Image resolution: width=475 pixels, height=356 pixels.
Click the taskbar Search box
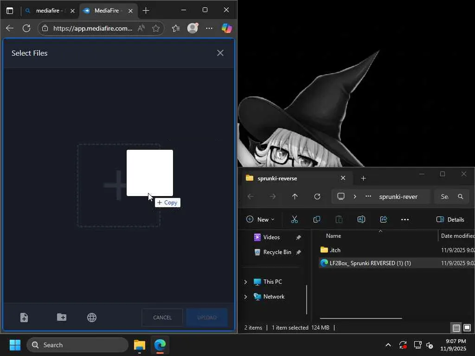[x=77, y=345]
